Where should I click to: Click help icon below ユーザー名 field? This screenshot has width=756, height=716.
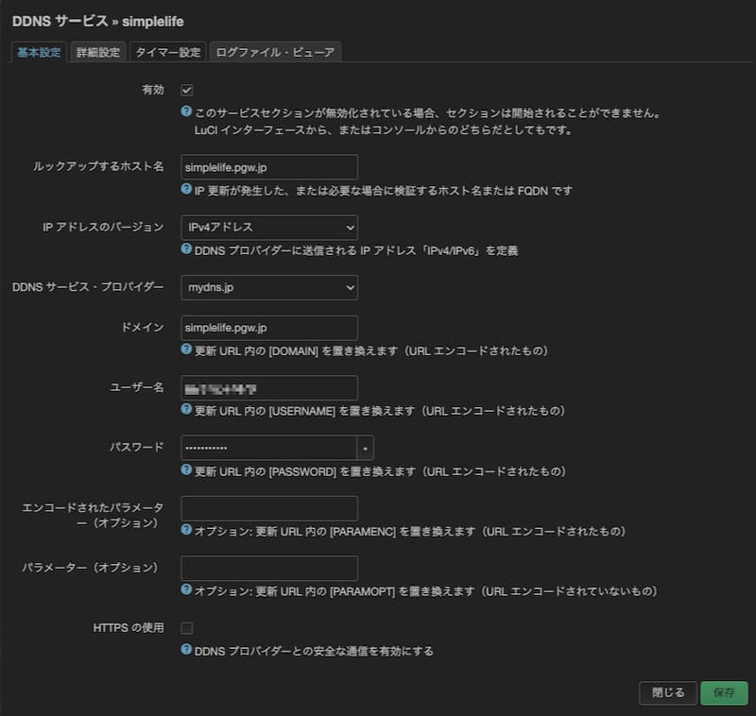(186, 410)
